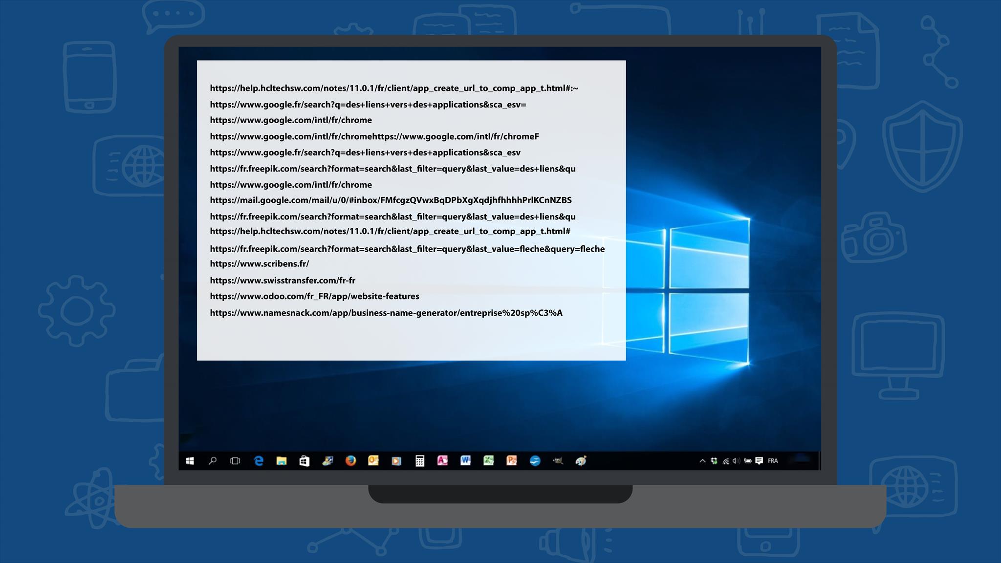Expand the hidden system tray icons chevron

[702, 461]
